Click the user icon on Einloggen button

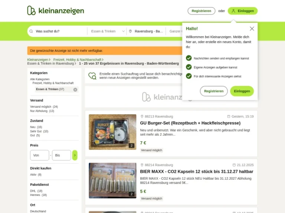(233, 11)
